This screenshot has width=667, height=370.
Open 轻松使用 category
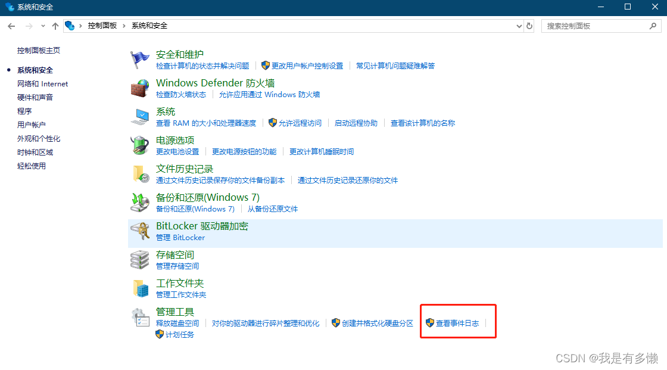tap(32, 166)
